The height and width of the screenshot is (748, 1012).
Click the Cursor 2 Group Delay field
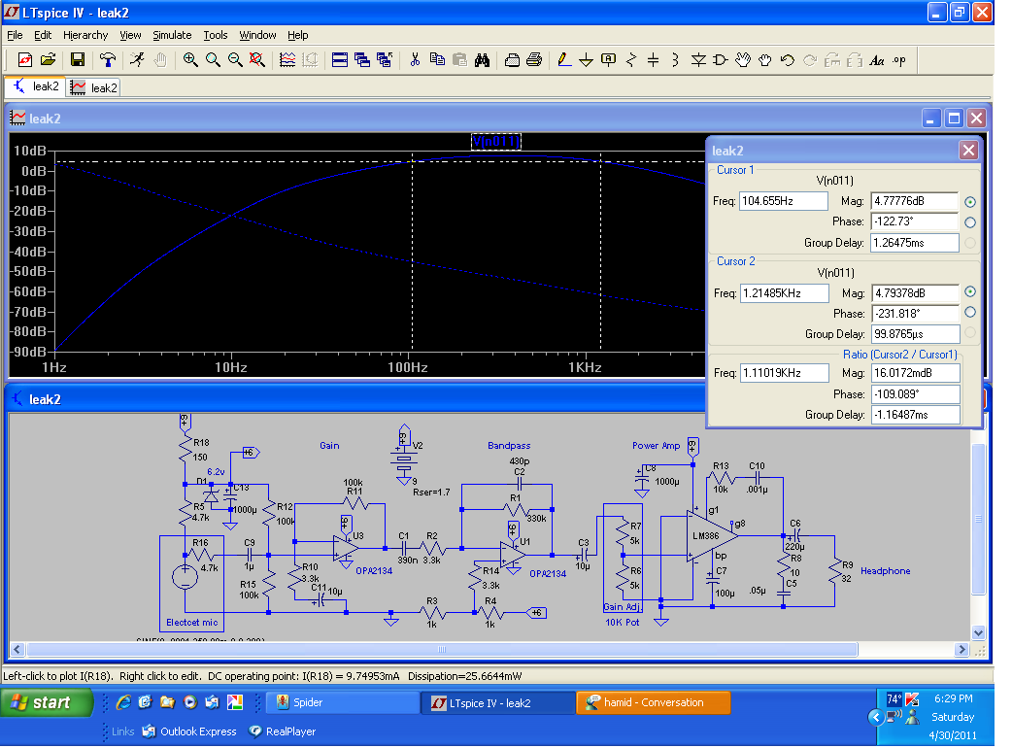[x=915, y=334]
